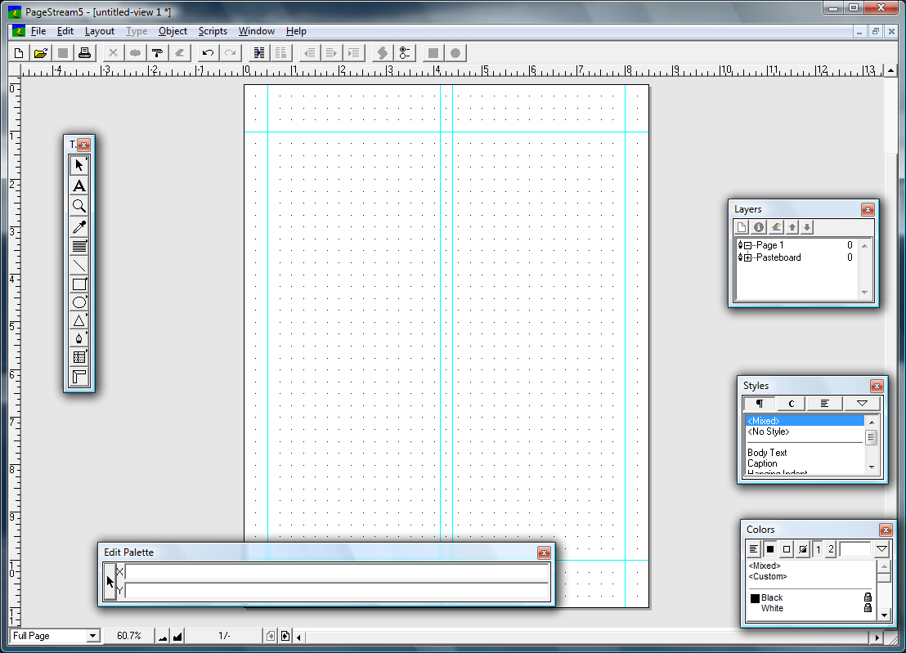Screen dimensions: 906x653
Task: Open the Layout menu
Action: pos(100,31)
